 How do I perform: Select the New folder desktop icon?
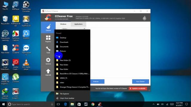click(5, 49)
